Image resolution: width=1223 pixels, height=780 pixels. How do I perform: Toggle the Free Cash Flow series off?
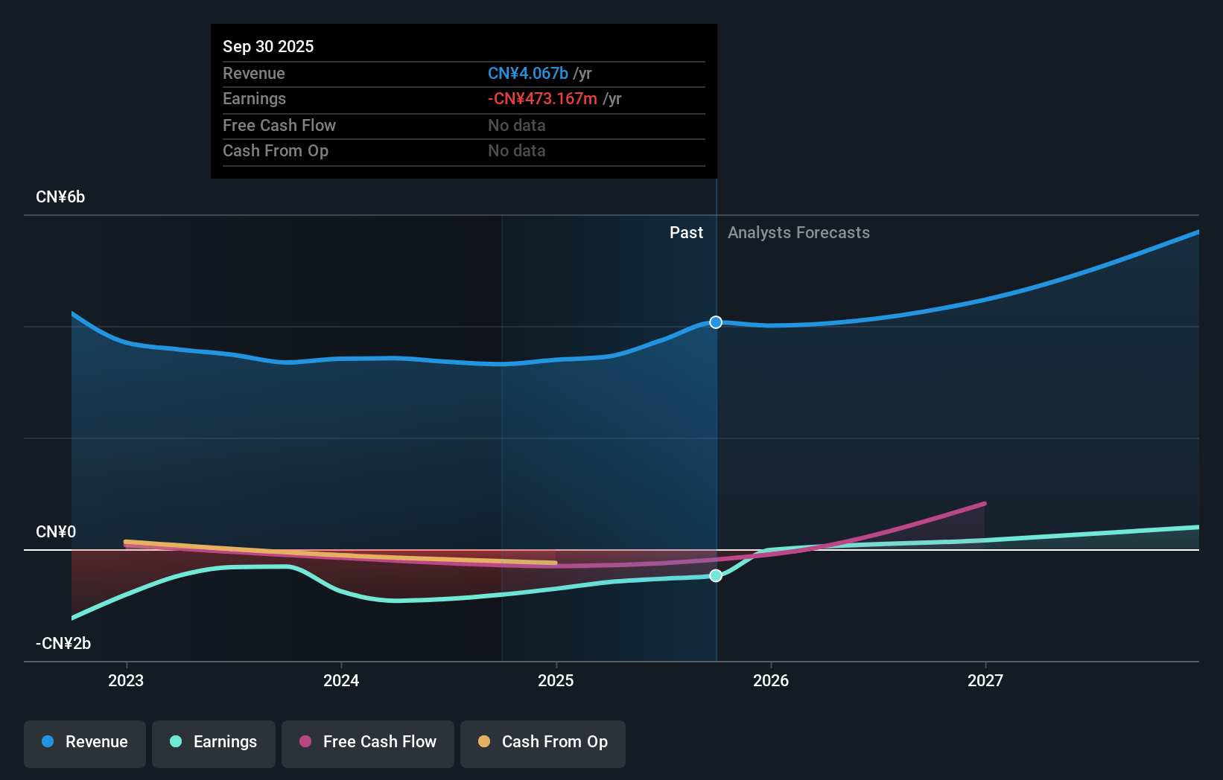(368, 744)
